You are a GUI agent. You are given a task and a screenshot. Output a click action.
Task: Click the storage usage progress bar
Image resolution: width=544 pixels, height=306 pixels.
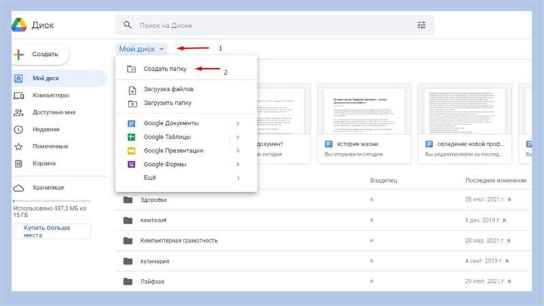tap(52, 201)
